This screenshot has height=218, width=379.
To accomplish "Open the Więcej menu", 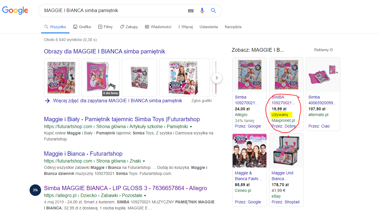I will click(185, 27).
